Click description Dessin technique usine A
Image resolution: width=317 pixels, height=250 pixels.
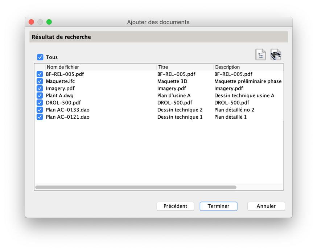coord(244,95)
